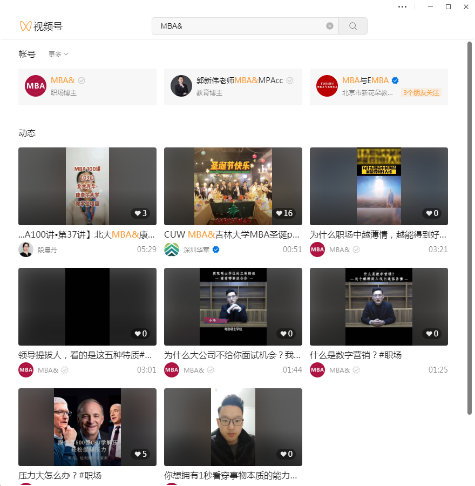Play the 圣诞节快乐 party video thumbnail
This screenshot has height=486, width=475.
point(233,186)
